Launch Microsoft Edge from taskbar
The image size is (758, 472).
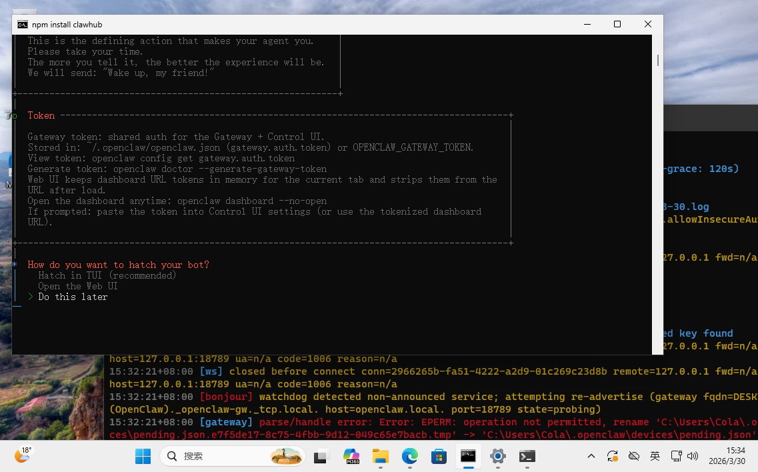click(x=410, y=456)
